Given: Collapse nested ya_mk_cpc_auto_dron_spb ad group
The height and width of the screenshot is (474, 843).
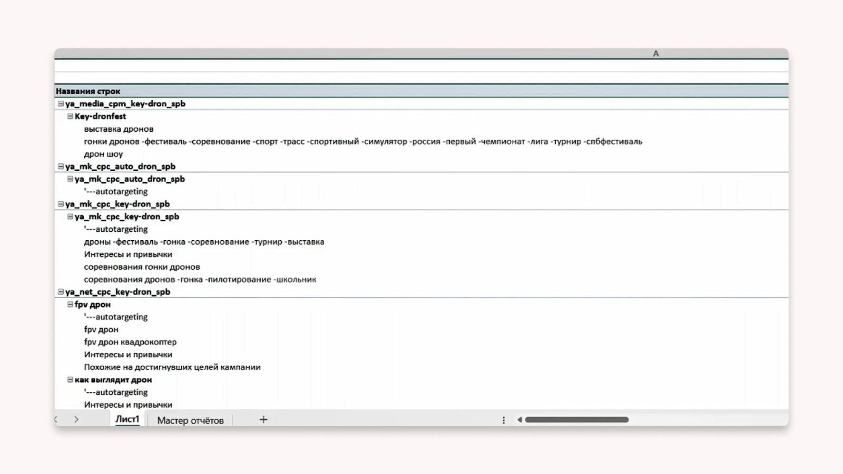Looking at the screenshot, I should (70, 179).
